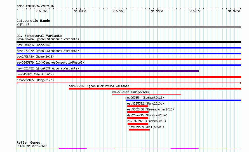249x152 pixels.
Task: Select the blue nsv4272770 variant bar
Action: click(129, 54)
